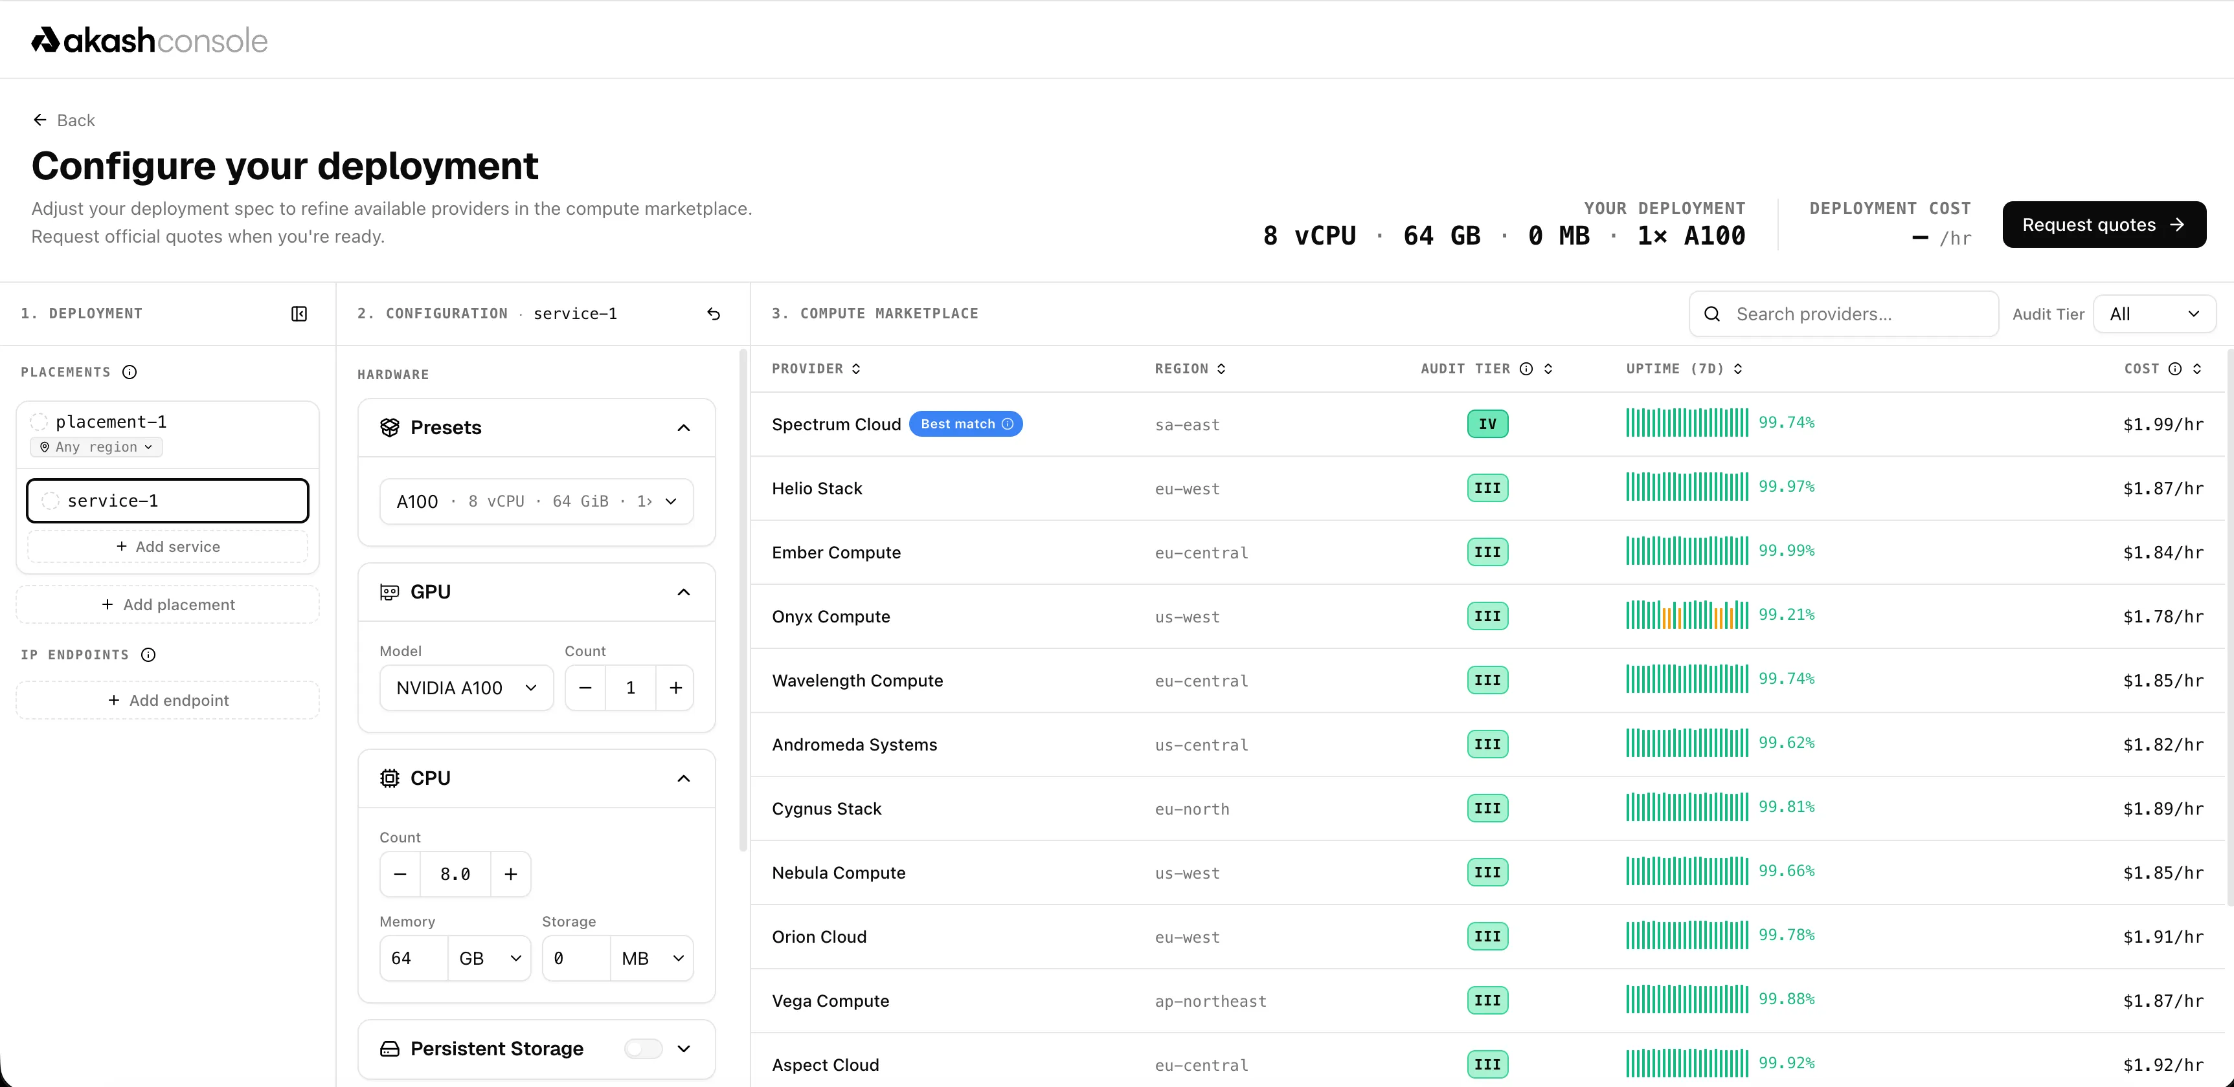Sort by Provider column

(x=816, y=368)
